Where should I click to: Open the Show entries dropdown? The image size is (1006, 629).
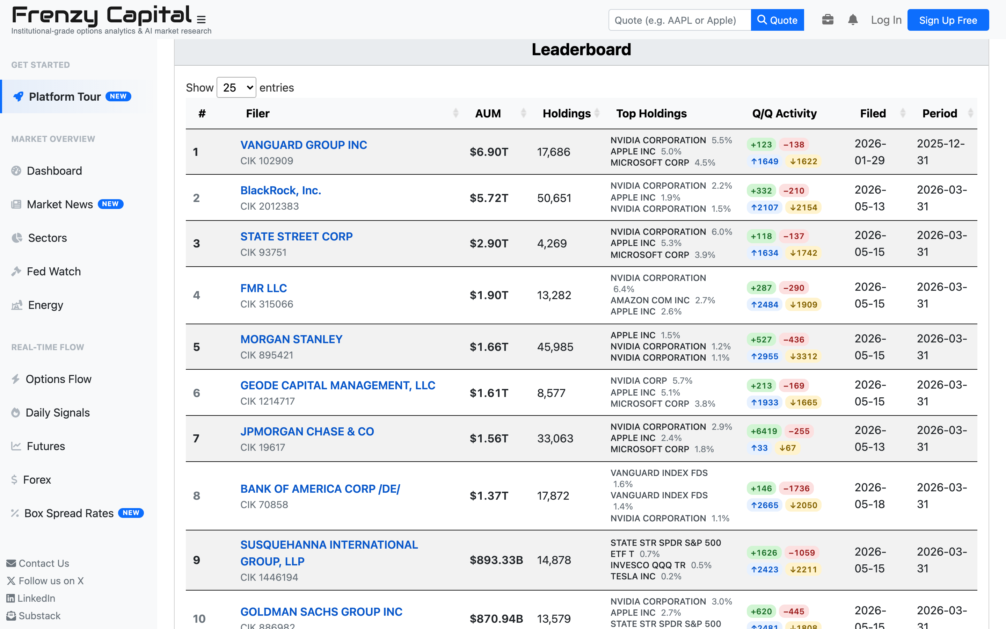pyautogui.click(x=236, y=87)
